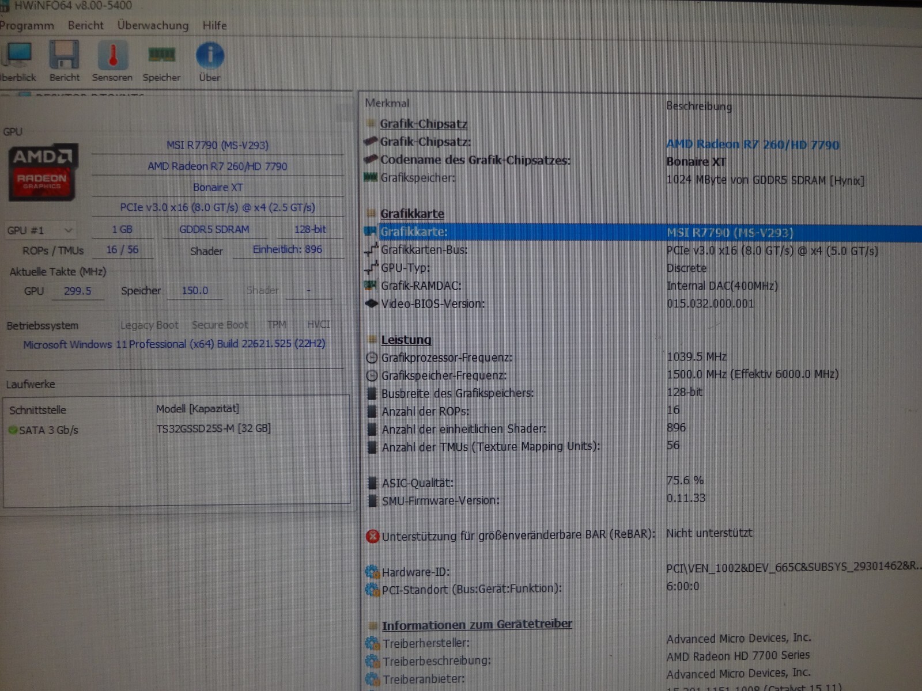
Task: Click the Grafik-Chipsatz section header
Action: pos(424,123)
